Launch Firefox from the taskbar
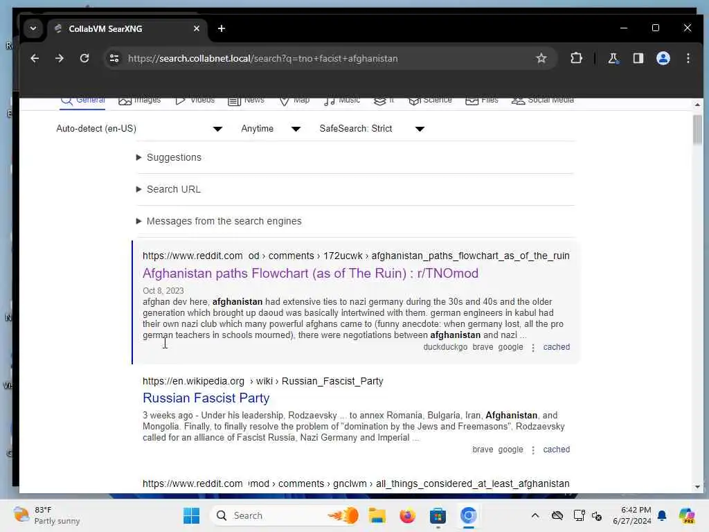Image resolution: width=709 pixels, height=532 pixels. [407, 515]
